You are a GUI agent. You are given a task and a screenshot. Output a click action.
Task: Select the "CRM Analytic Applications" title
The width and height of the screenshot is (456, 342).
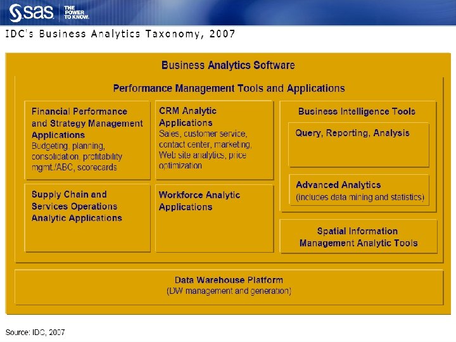[188, 117]
